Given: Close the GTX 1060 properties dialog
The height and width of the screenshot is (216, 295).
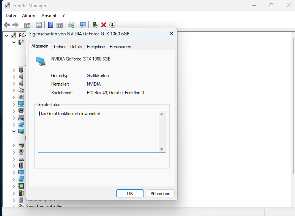Looking at the screenshot, I should [171, 33].
